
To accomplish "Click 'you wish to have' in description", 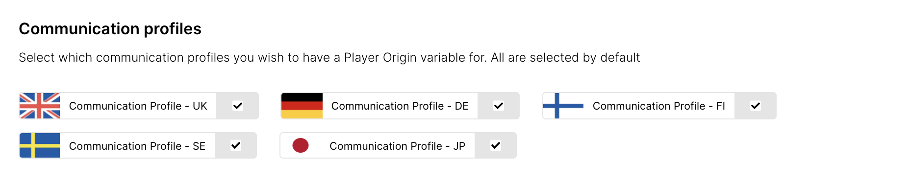I will point(282,58).
